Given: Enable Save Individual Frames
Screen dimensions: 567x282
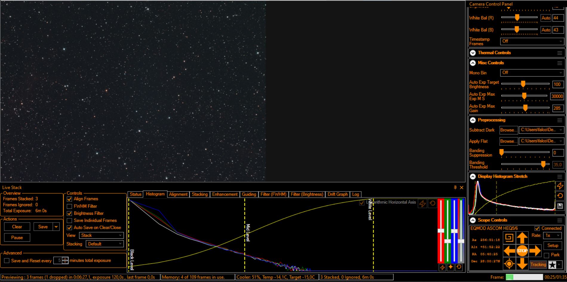Looking at the screenshot, I should [x=70, y=220].
